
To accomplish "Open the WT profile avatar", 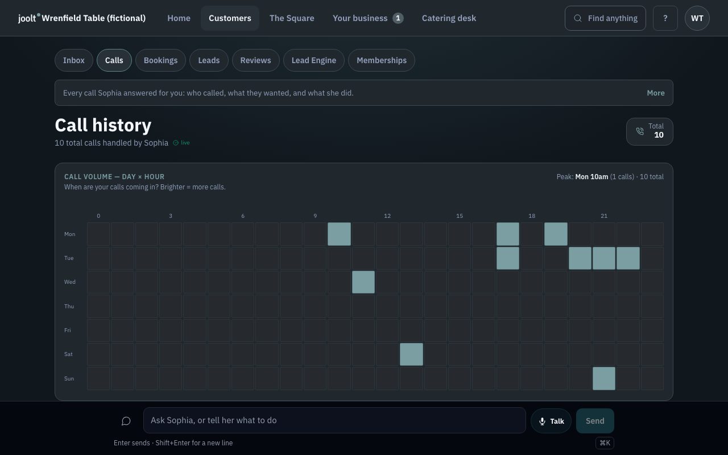I will coord(697,18).
